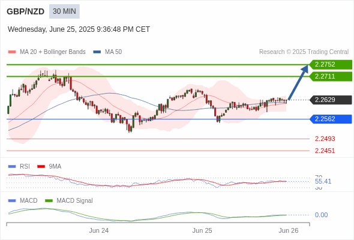Click the 2.2451 red support level
The width and height of the screenshot is (354, 240).
tap(325, 151)
